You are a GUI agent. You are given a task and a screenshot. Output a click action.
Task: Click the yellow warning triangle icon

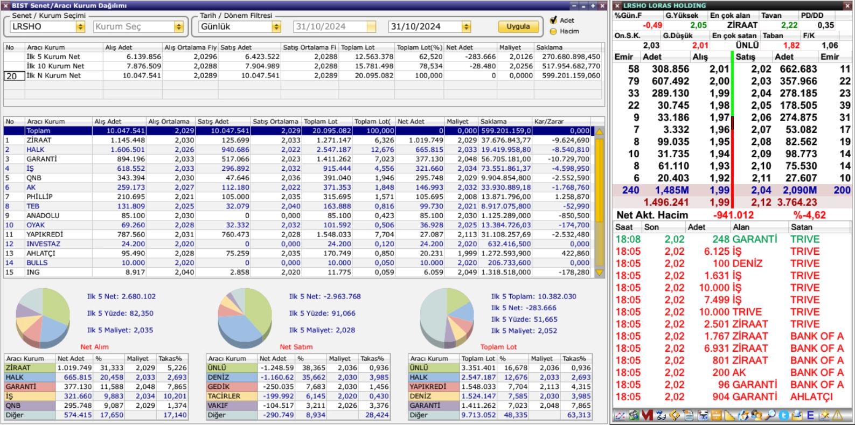coord(838,415)
